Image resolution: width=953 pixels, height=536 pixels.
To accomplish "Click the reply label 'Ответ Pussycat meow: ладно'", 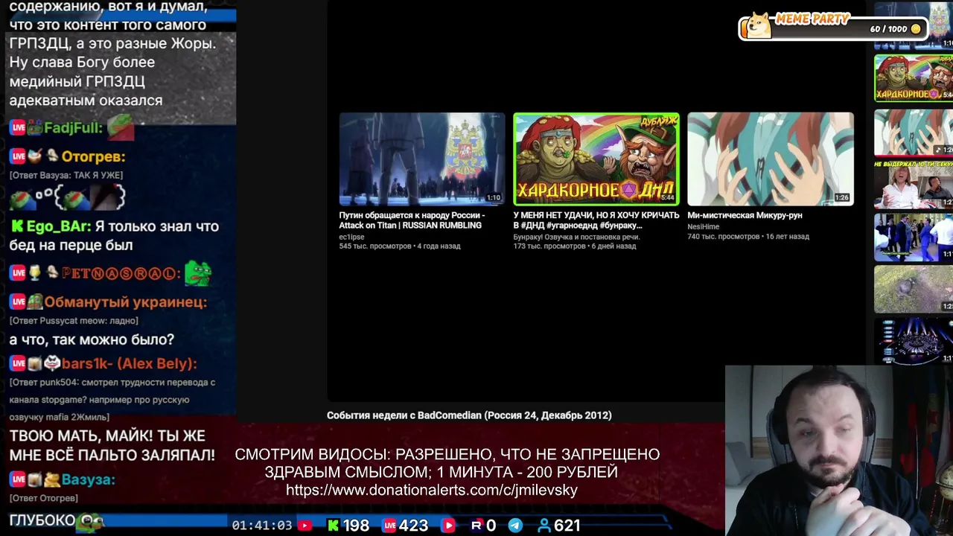I will (x=74, y=320).
